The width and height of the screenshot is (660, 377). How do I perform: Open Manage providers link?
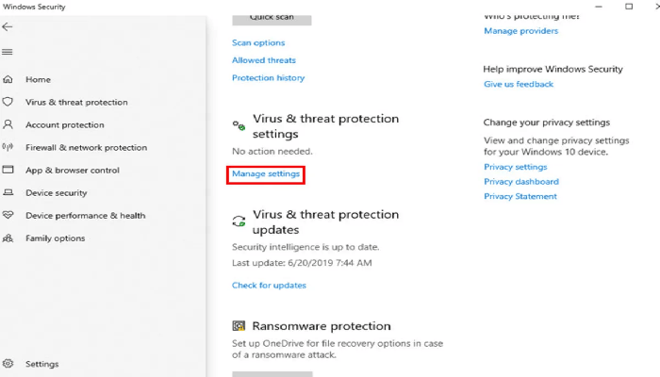[520, 31]
